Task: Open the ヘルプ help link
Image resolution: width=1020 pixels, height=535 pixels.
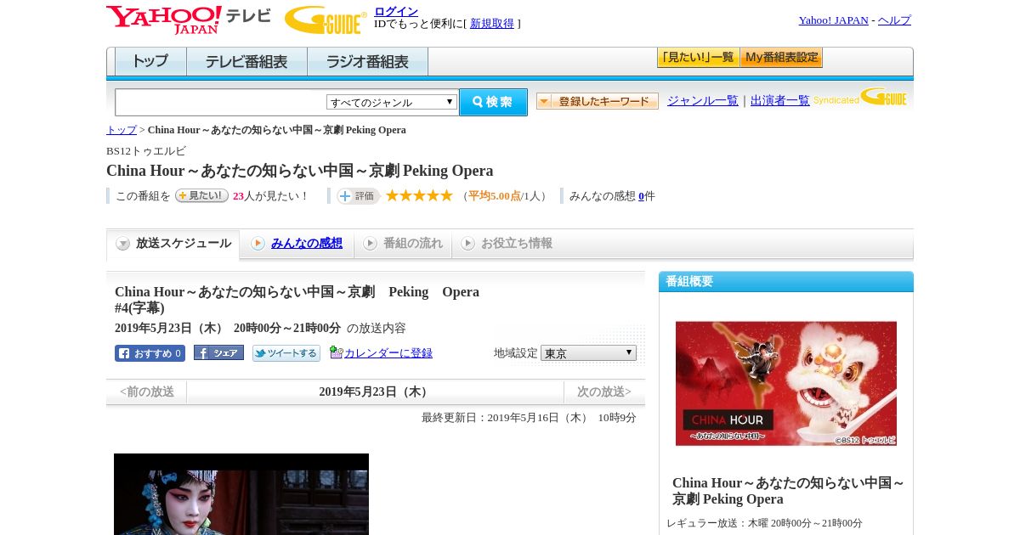Action: click(894, 20)
